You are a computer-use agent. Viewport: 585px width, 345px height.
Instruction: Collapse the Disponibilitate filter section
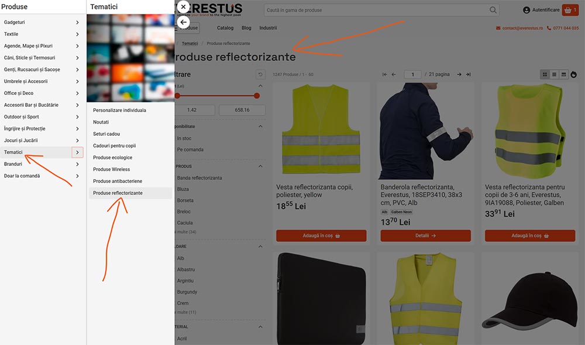coord(261,126)
